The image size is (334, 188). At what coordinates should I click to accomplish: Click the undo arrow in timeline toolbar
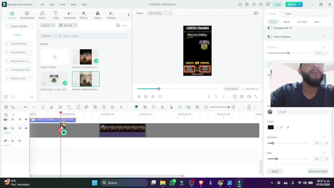click(x=25, y=107)
